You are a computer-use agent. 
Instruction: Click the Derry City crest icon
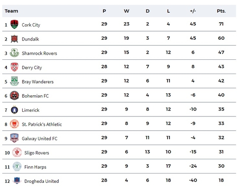coord(14,67)
